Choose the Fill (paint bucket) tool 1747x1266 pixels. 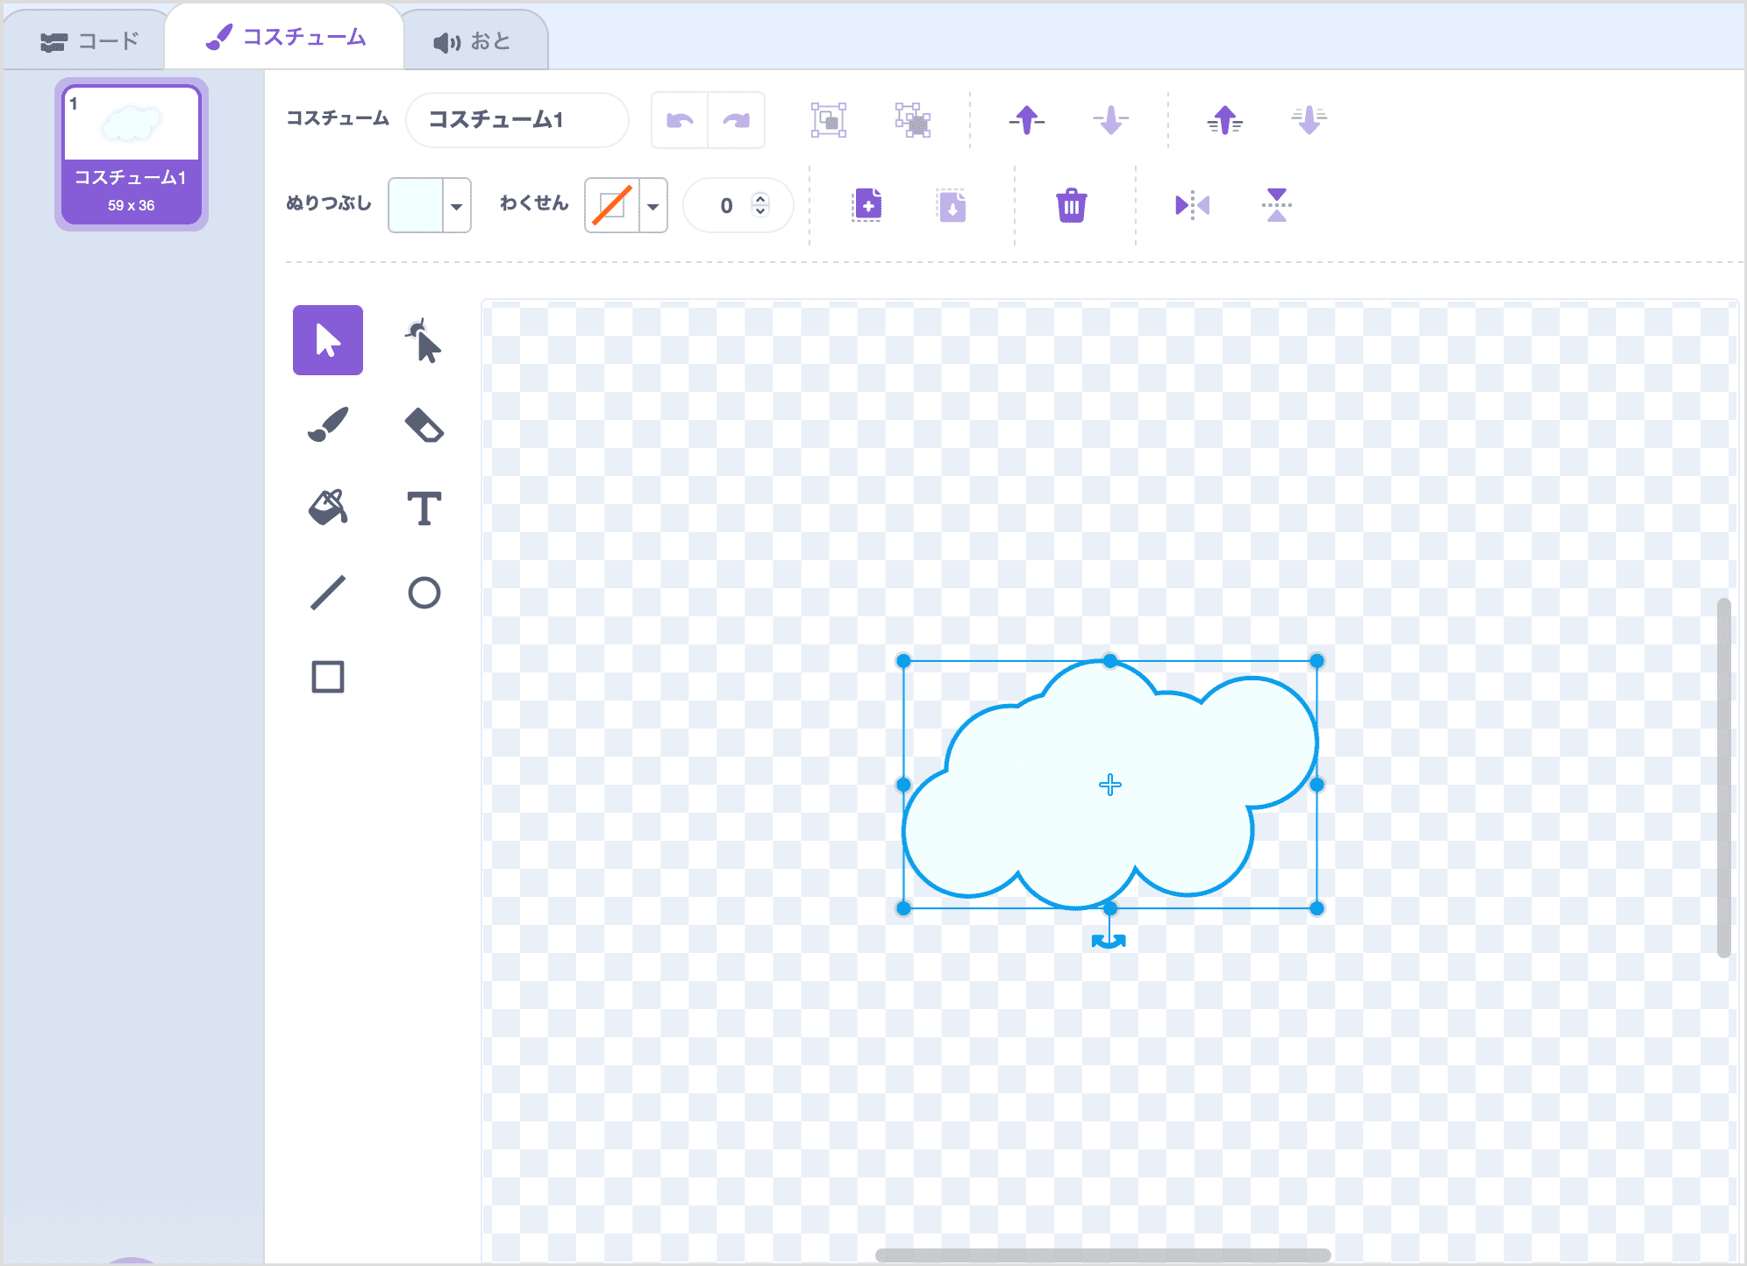click(327, 508)
